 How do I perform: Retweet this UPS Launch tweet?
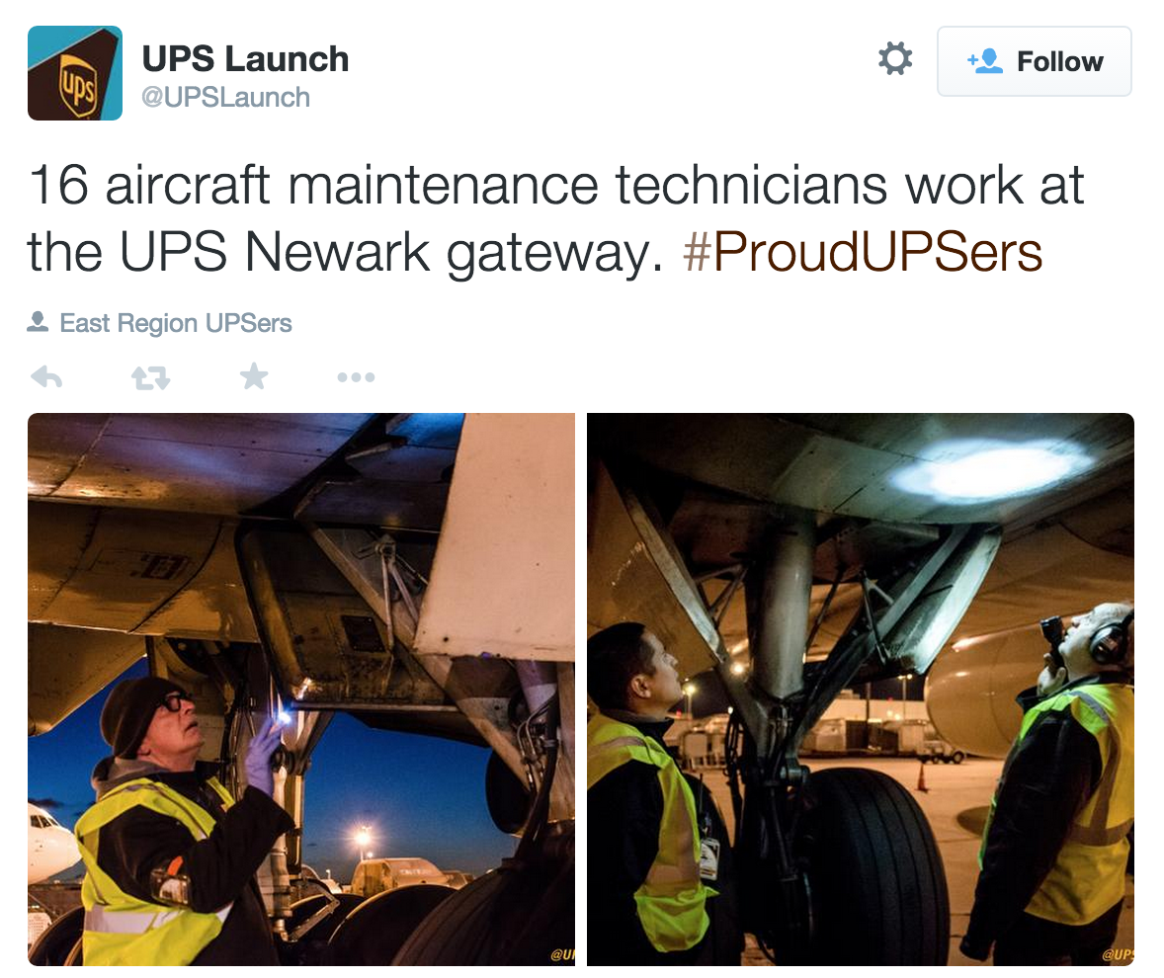151,377
